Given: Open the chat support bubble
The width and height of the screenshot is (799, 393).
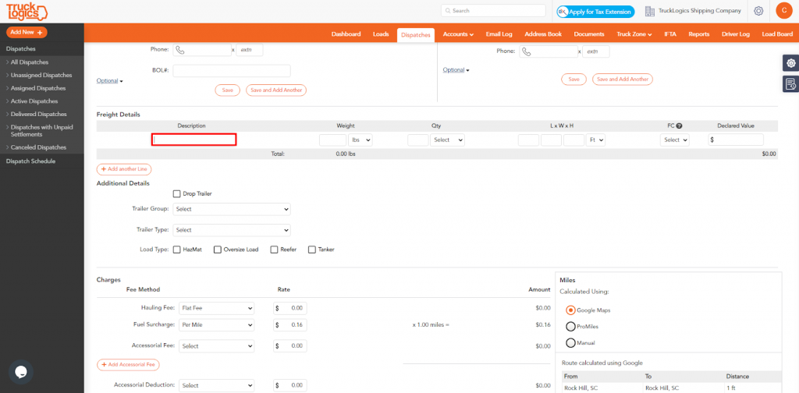Looking at the screenshot, I should coord(20,372).
